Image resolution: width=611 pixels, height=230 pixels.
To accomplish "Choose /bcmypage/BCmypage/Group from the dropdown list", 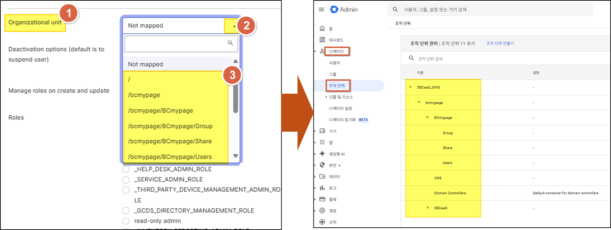I will pyautogui.click(x=170, y=126).
